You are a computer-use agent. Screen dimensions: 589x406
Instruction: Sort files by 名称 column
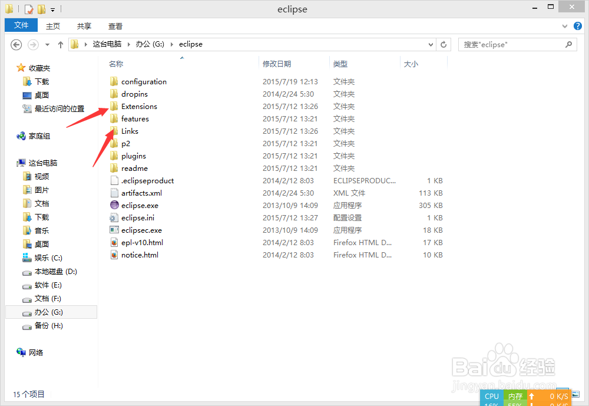116,64
